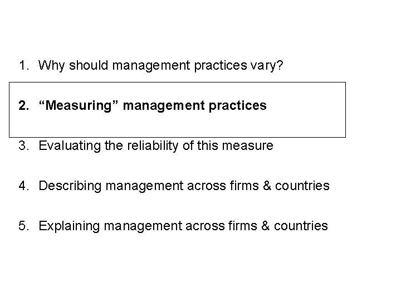Click the word 'countries' in item five
Image resolution: width=401 pixels, height=301 pixels.
click(x=301, y=226)
